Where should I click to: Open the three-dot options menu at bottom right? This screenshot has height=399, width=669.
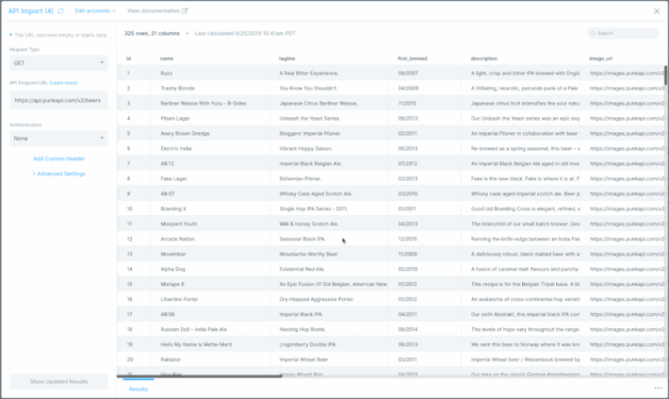click(658, 388)
